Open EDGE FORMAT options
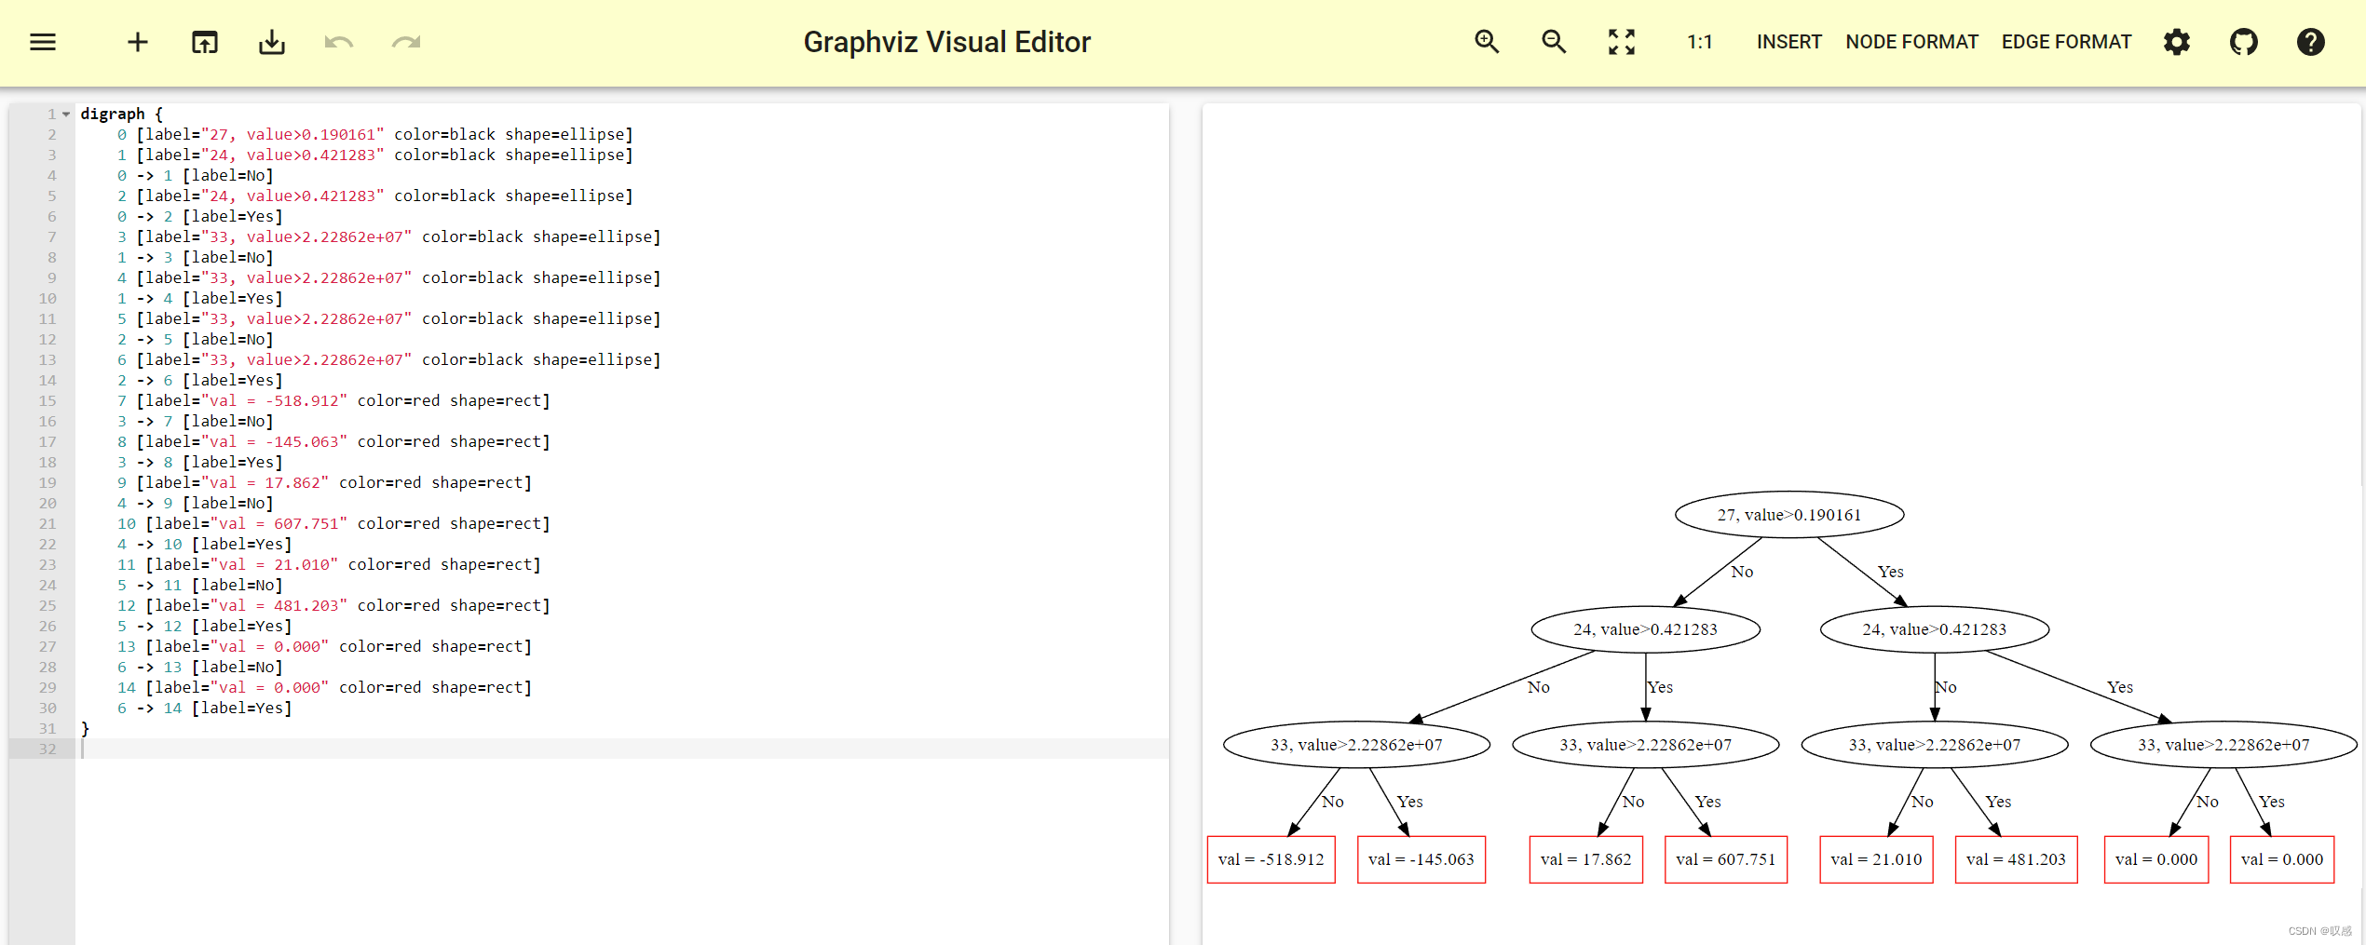Image resolution: width=2366 pixels, height=945 pixels. pyautogui.click(x=2066, y=42)
